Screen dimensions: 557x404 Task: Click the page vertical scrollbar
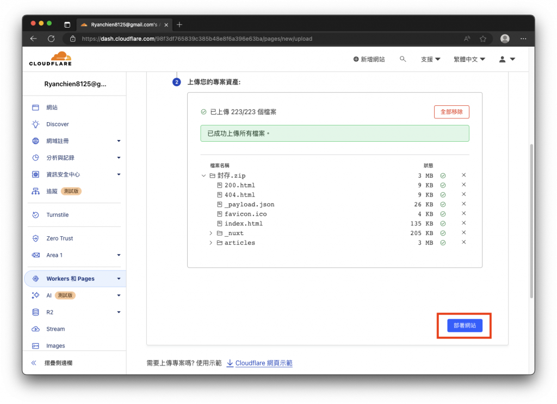pos(531,220)
